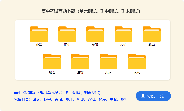Open the 化学 folder icon

39,34
